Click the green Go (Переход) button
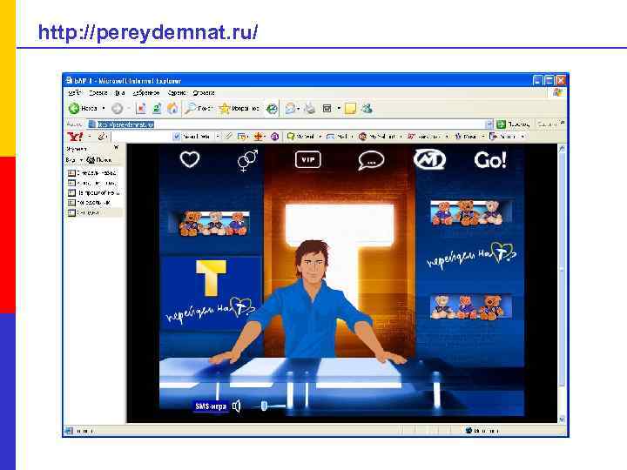Viewport: 627px width, 470px height. 513,124
